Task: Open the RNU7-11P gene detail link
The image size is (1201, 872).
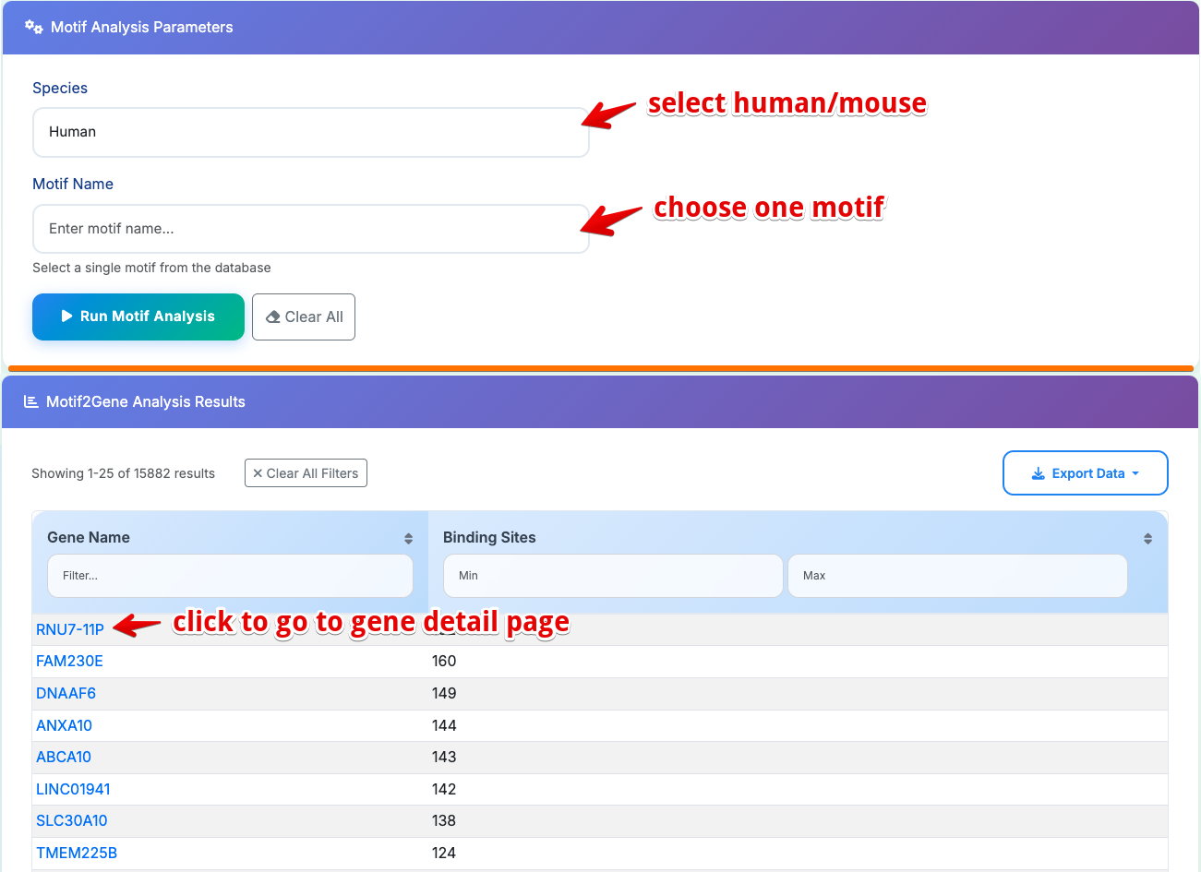Action: click(x=70, y=629)
